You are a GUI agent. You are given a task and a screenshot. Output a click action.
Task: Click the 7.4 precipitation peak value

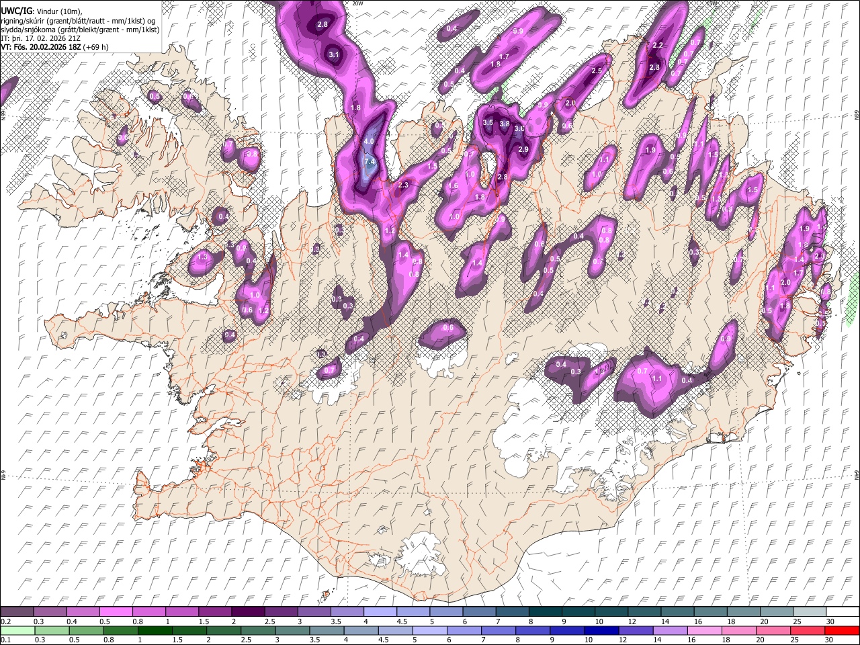370,162
